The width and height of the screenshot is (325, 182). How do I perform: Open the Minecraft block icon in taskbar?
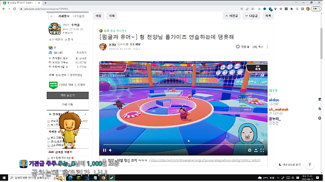pyautogui.click(x=78, y=178)
